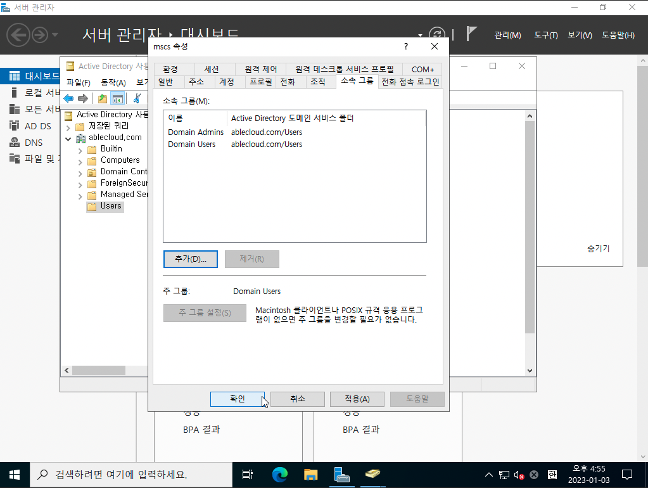Switch to the 전화 tab
The width and height of the screenshot is (648, 488).
[291, 82]
